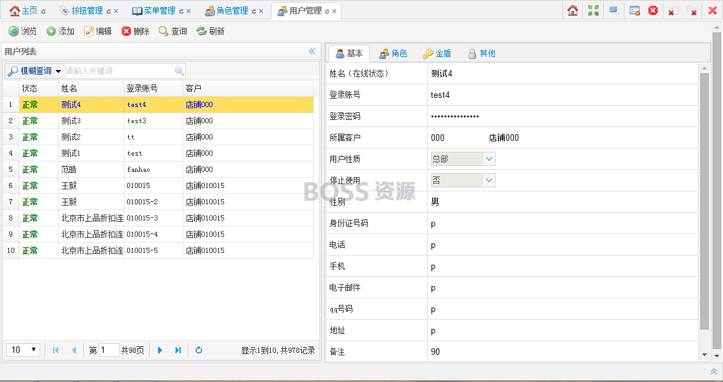Go to the previous page of the user list
This screenshot has height=382, width=723.
[74, 350]
